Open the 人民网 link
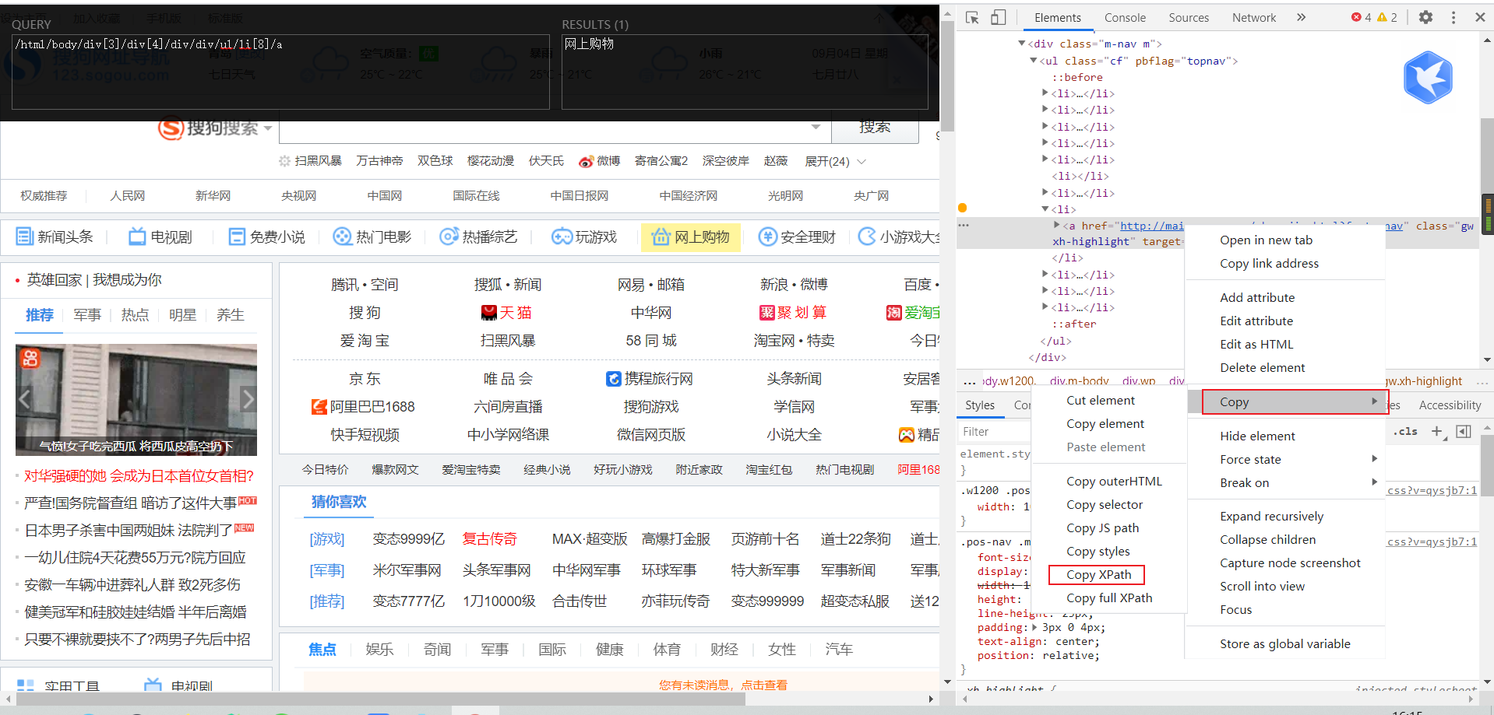 click(x=127, y=195)
